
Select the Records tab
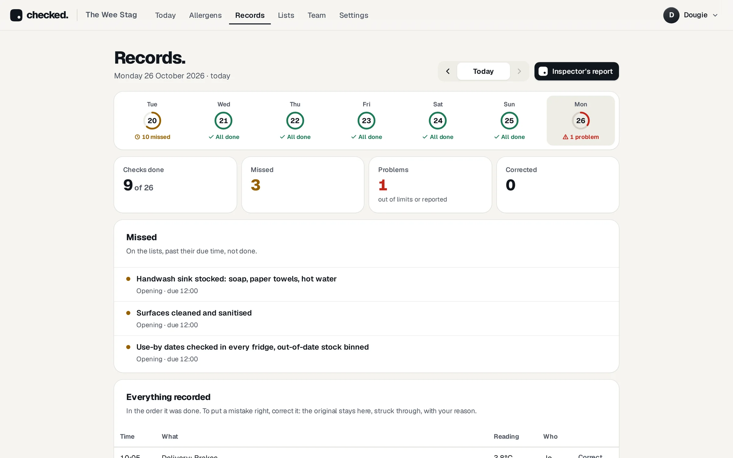coord(250,15)
